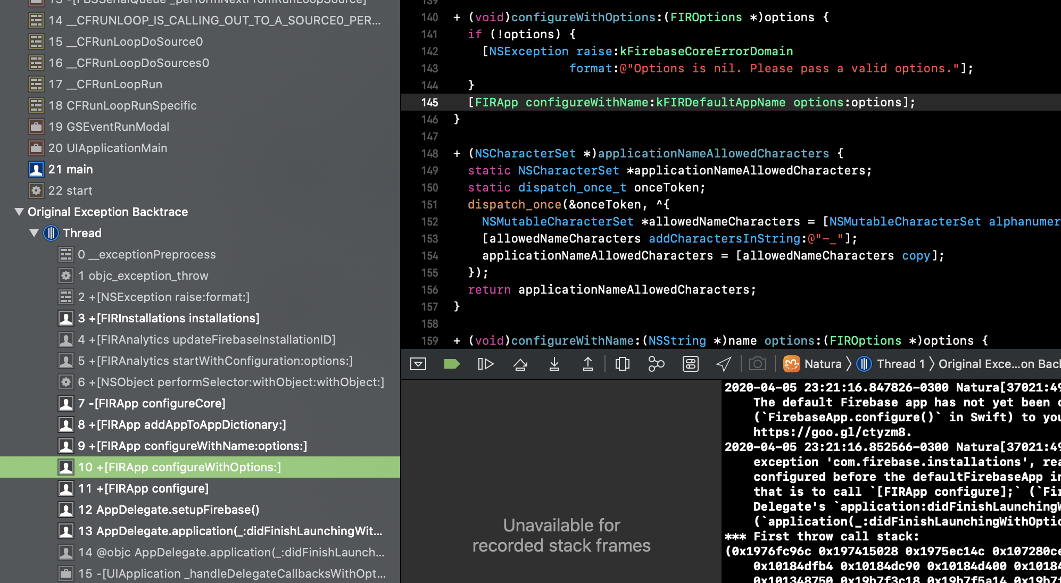Select frame 11 FIRApp configure
The height and width of the screenshot is (583, 1061).
point(200,488)
